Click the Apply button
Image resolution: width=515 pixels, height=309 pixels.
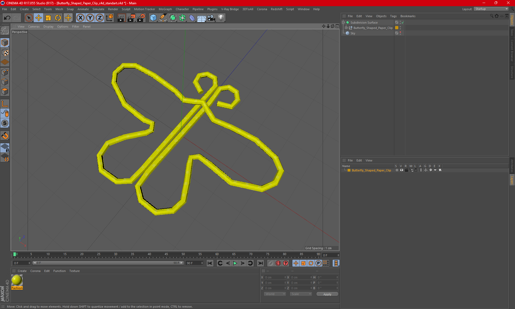(x=327, y=294)
